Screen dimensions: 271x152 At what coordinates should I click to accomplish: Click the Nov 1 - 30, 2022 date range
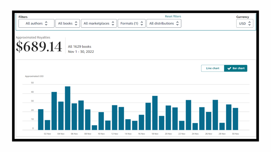[81, 52]
